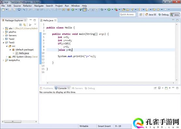Click the New Java Package toolbar icon
The height and width of the screenshot is (129, 181).
pyautogui.click(x=68, y=9)
